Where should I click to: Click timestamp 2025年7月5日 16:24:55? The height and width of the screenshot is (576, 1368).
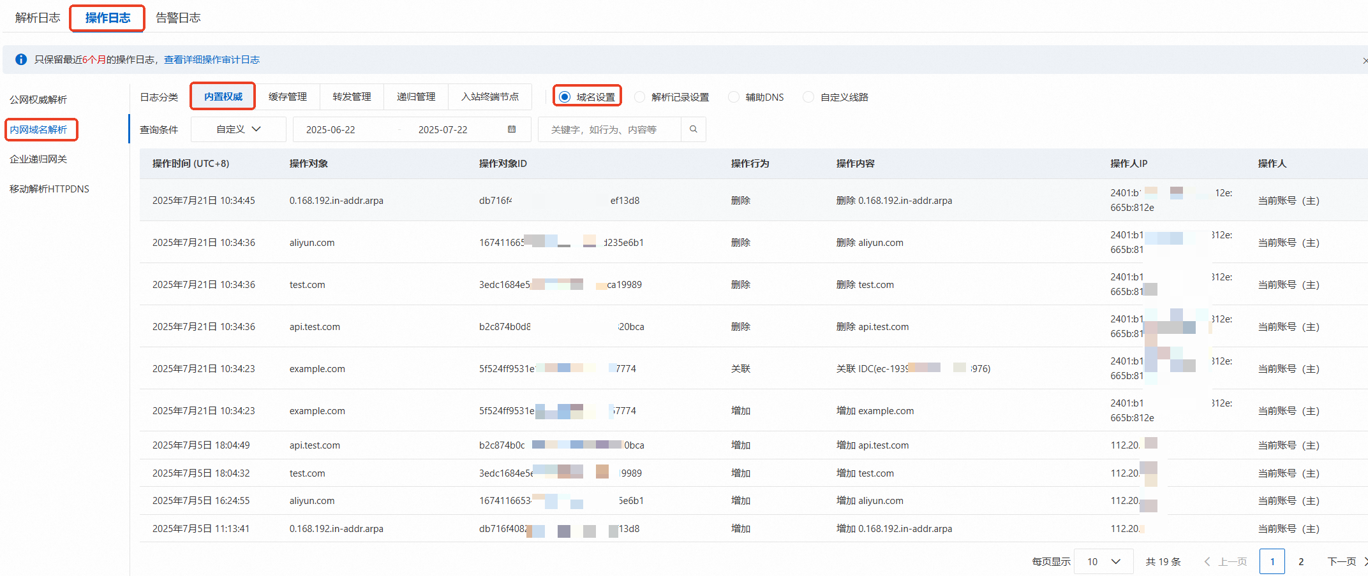click(x=201, y=500)
